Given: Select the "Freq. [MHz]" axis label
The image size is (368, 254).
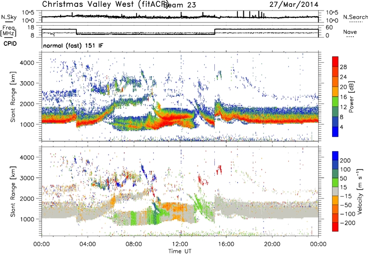Looking at the screenshot, I should point(9,31).
